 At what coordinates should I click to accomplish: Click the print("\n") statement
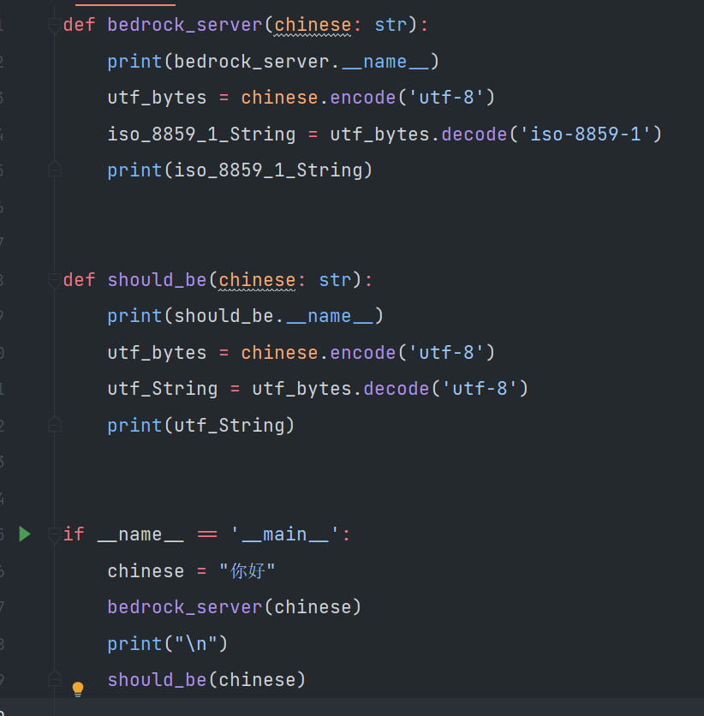point(168,644)
